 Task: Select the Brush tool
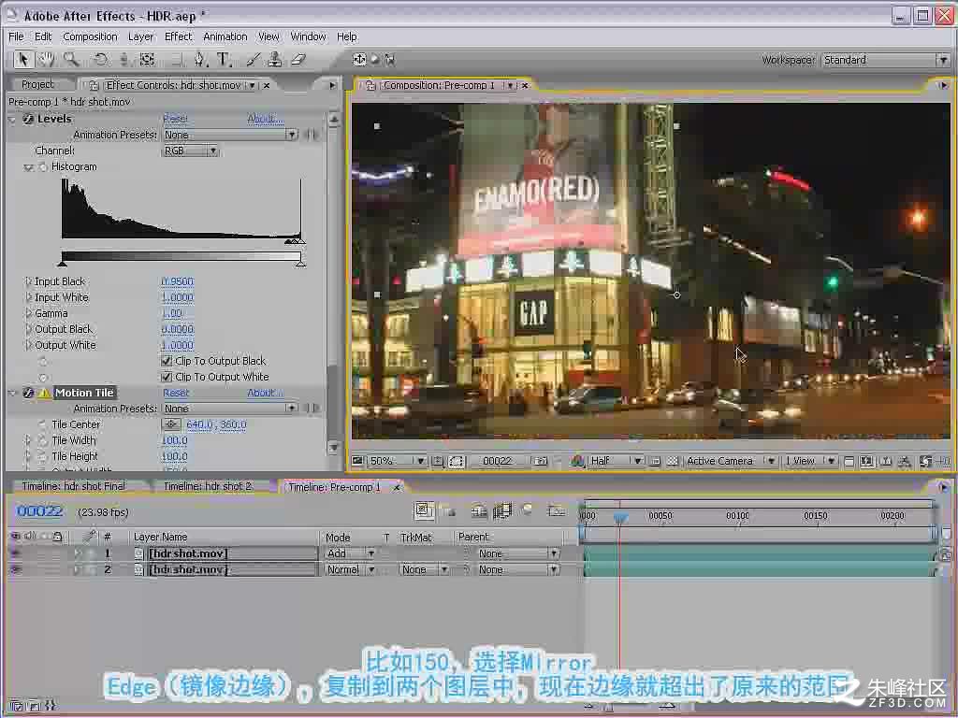(253, 59)
